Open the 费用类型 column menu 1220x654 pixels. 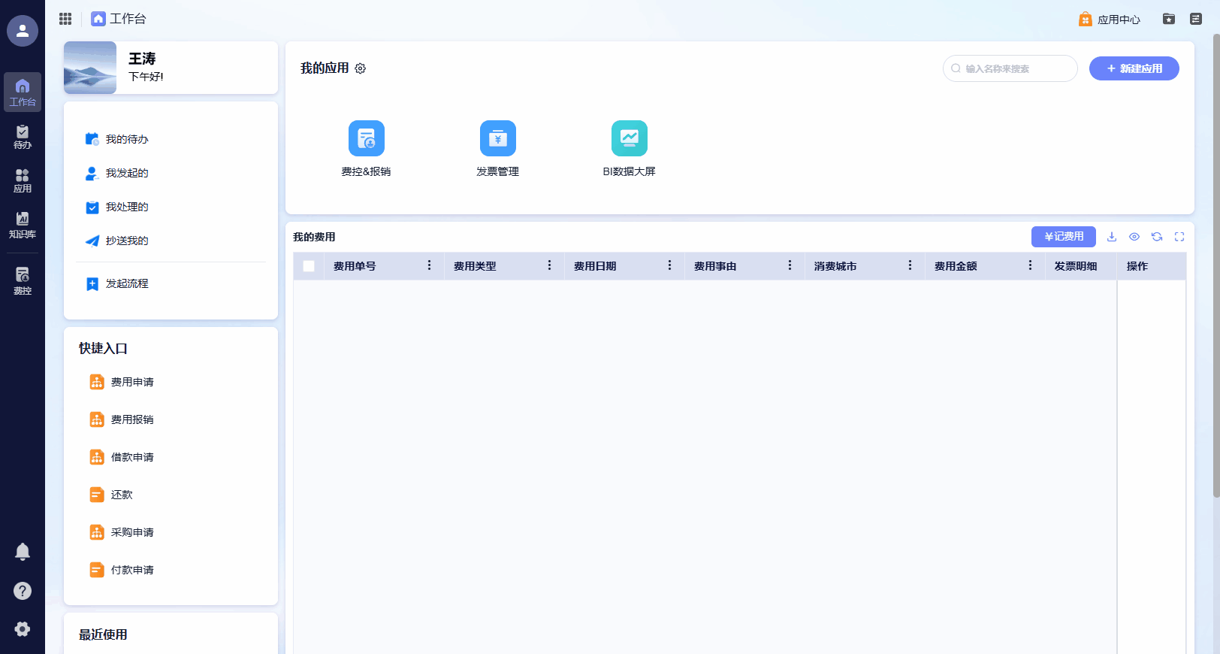pos(549,265)
